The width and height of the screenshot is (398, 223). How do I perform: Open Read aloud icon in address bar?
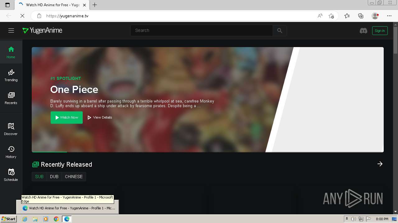tap(320, 16)
